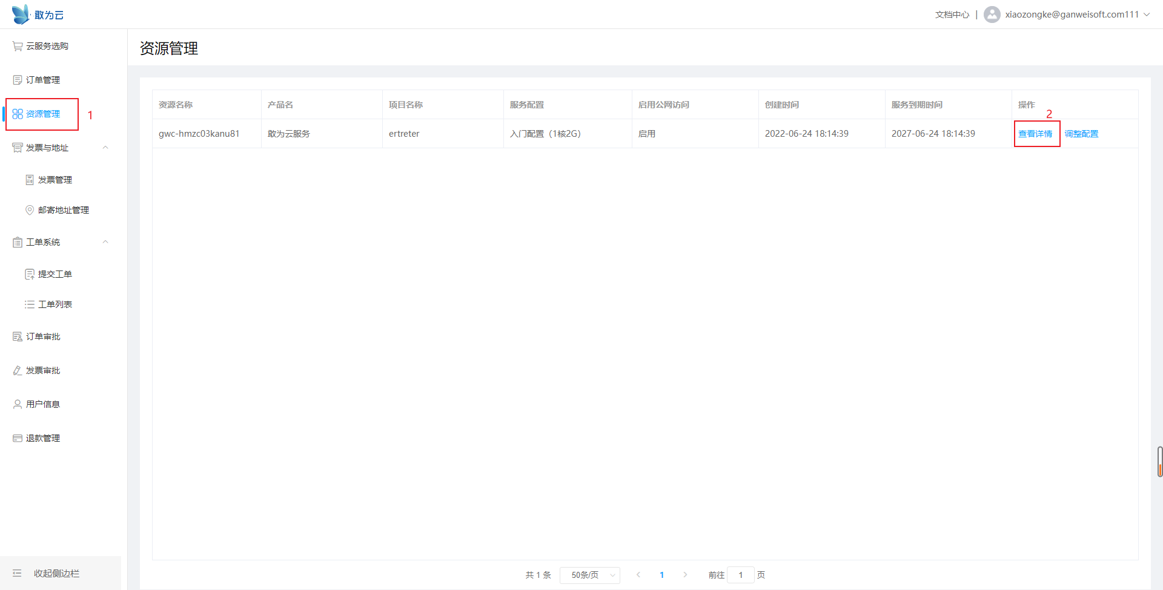Click the 提交工单 icon

pyautogui.click(x=30, y=274)
